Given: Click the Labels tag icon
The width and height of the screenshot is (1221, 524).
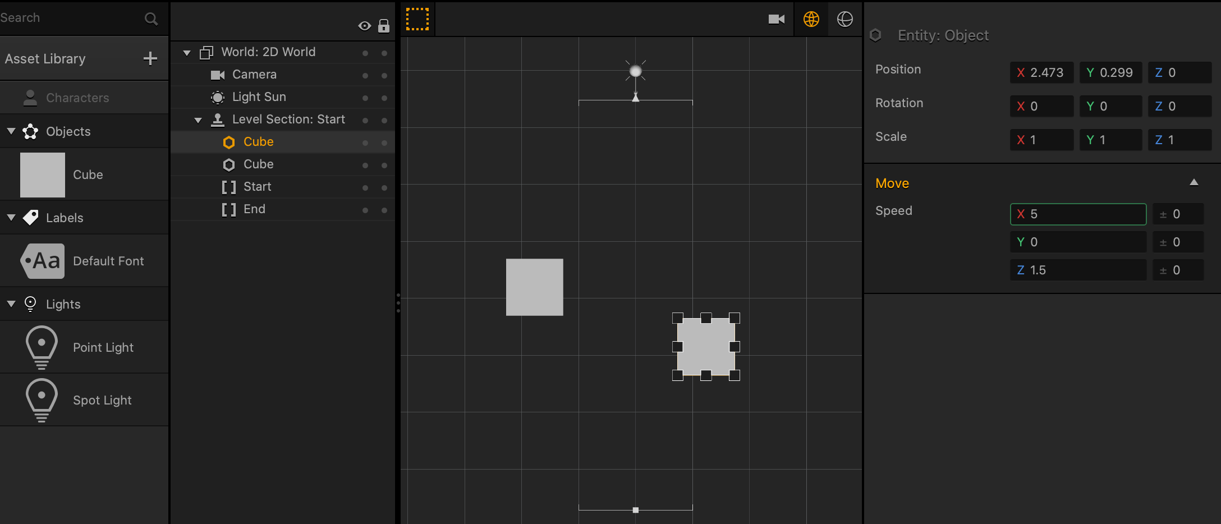Looking at the screenshot, I should (30, 218).
